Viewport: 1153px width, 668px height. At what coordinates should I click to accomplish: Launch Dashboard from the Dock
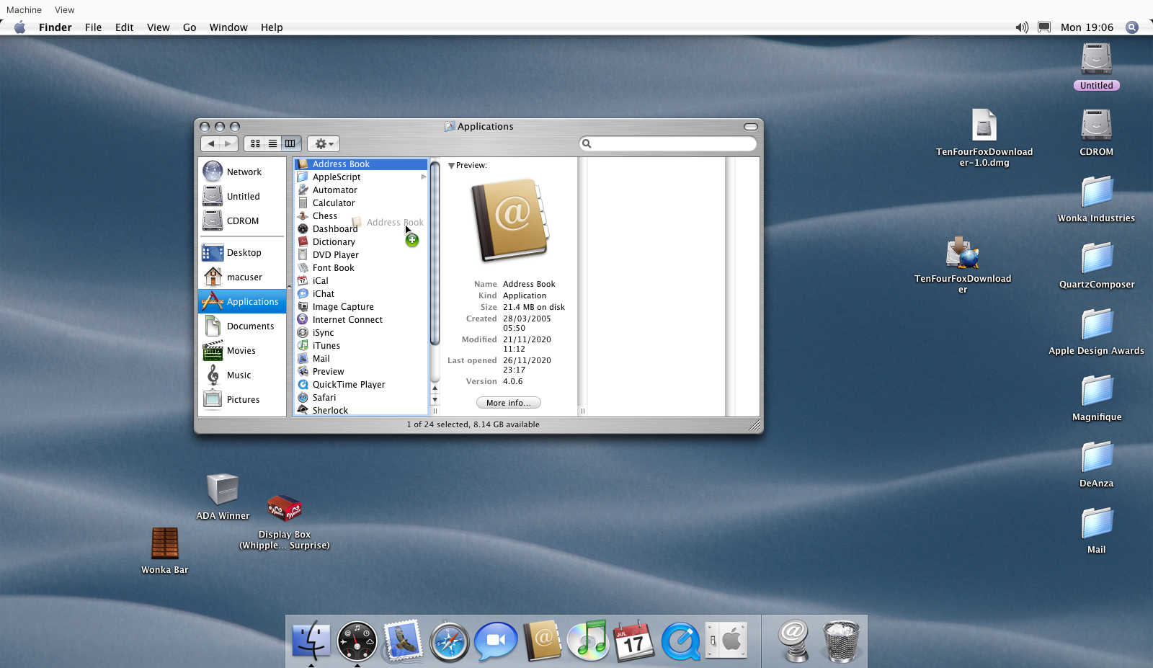[357, 641]
